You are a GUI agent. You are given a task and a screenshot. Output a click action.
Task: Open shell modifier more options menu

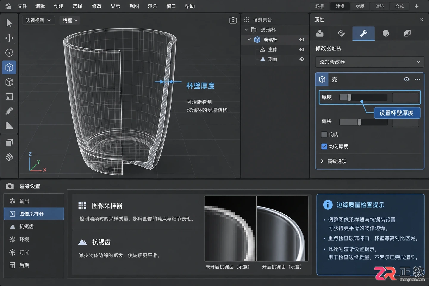coord(417,80)
